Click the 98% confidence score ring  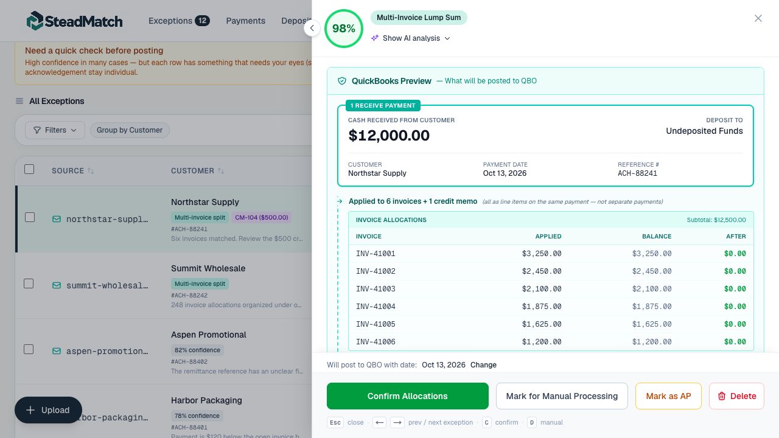[x=344, y=29]
